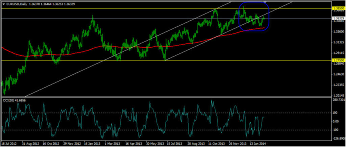
Task: Click the 16 Oct 2012 date label
Action: 51,144
